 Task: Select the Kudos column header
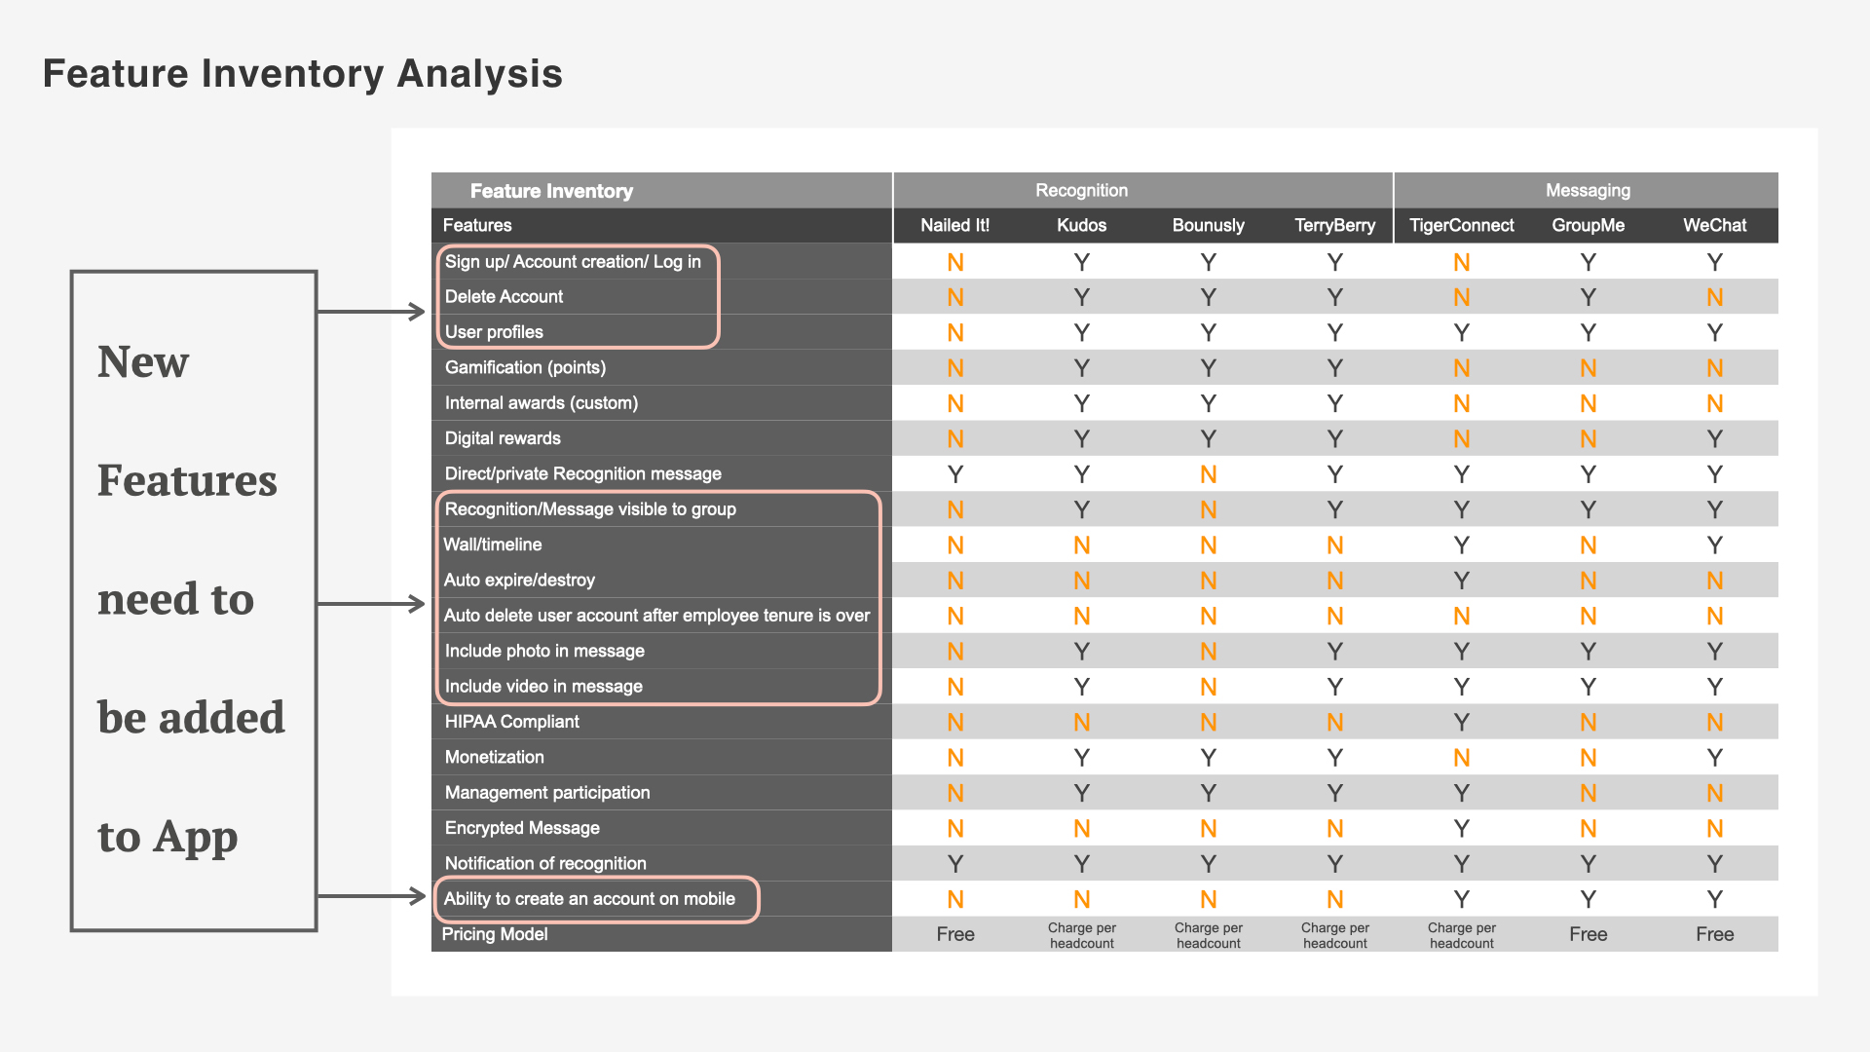tap(1081, 225)
